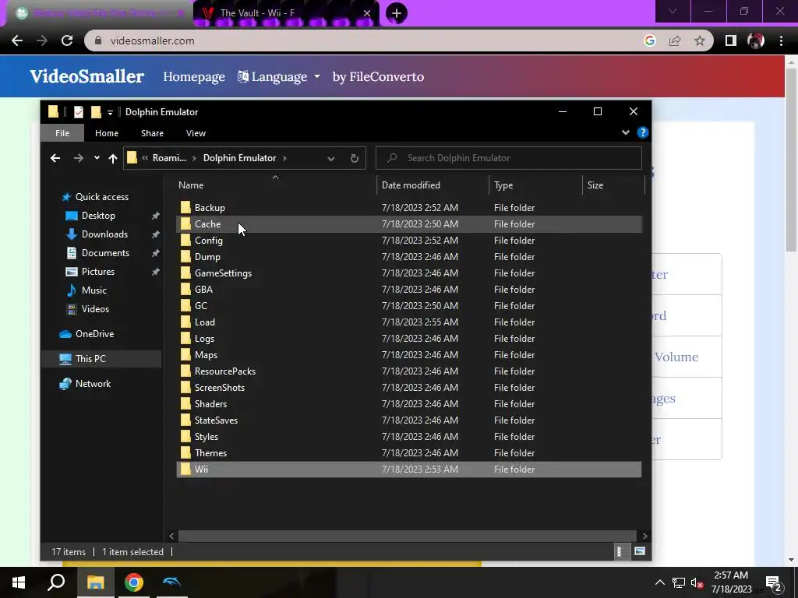Focus the Search Dolphin Emulator box
Image resolution: width=798 pixels, height=598 pixels.
pyautogui.click(x=508, y=158)
